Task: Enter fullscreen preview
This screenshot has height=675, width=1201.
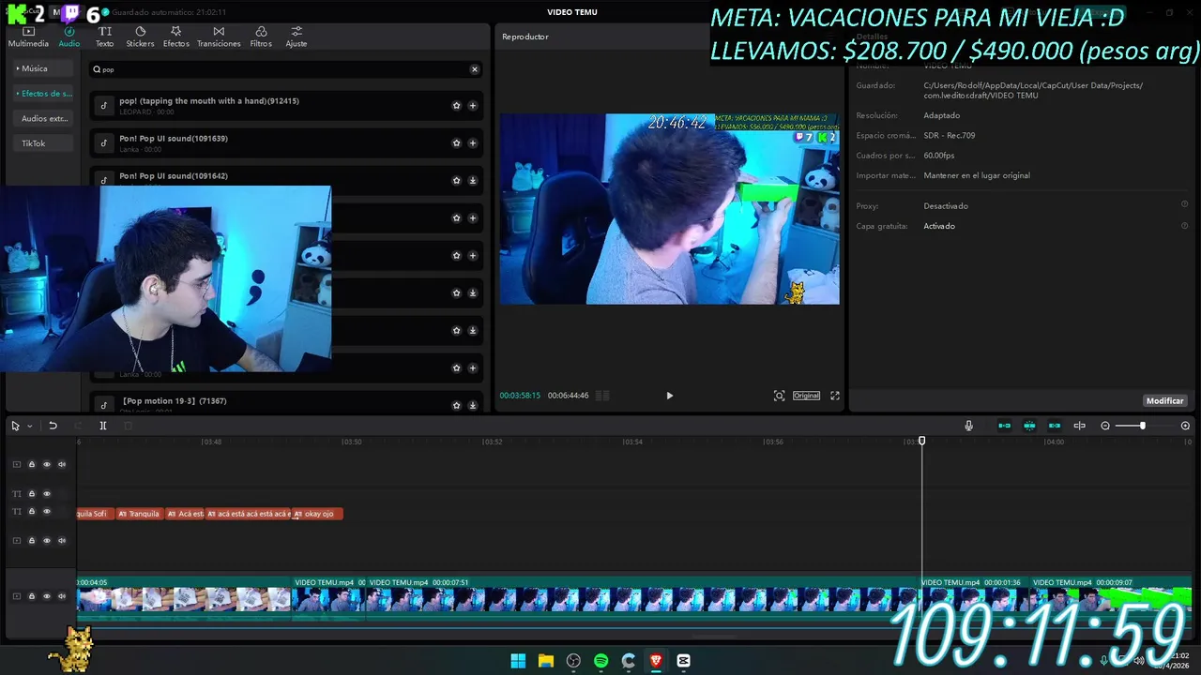Action: tap(835, 396)
